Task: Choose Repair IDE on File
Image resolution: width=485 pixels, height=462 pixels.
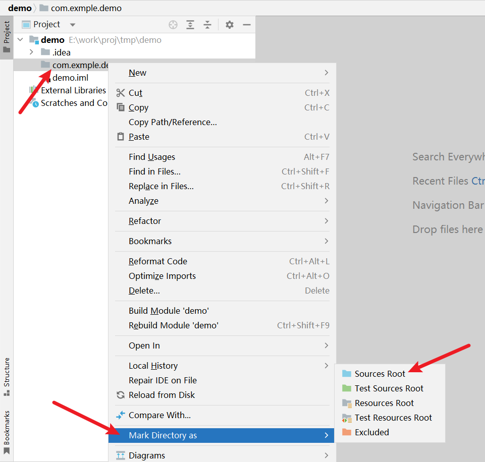Action: click(222, 380)
